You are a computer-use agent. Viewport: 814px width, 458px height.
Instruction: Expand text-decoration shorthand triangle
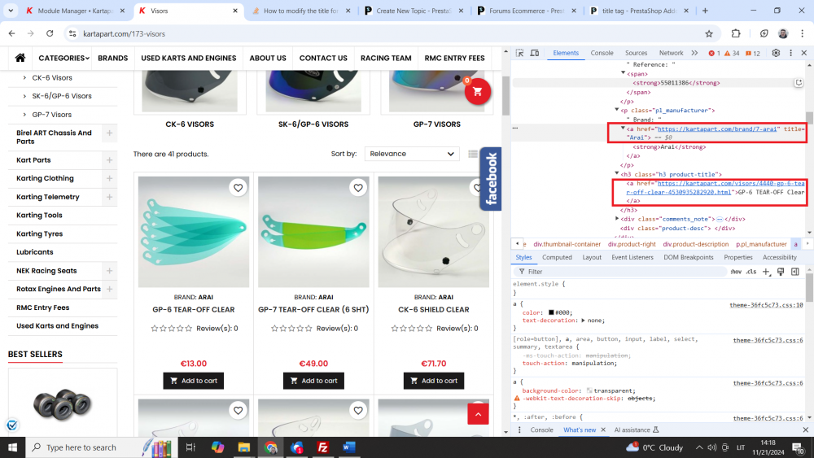(583, 321)
